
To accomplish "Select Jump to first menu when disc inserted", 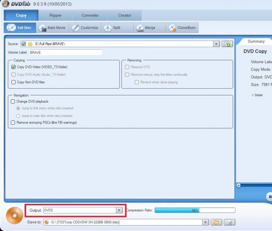I will 18,108.
